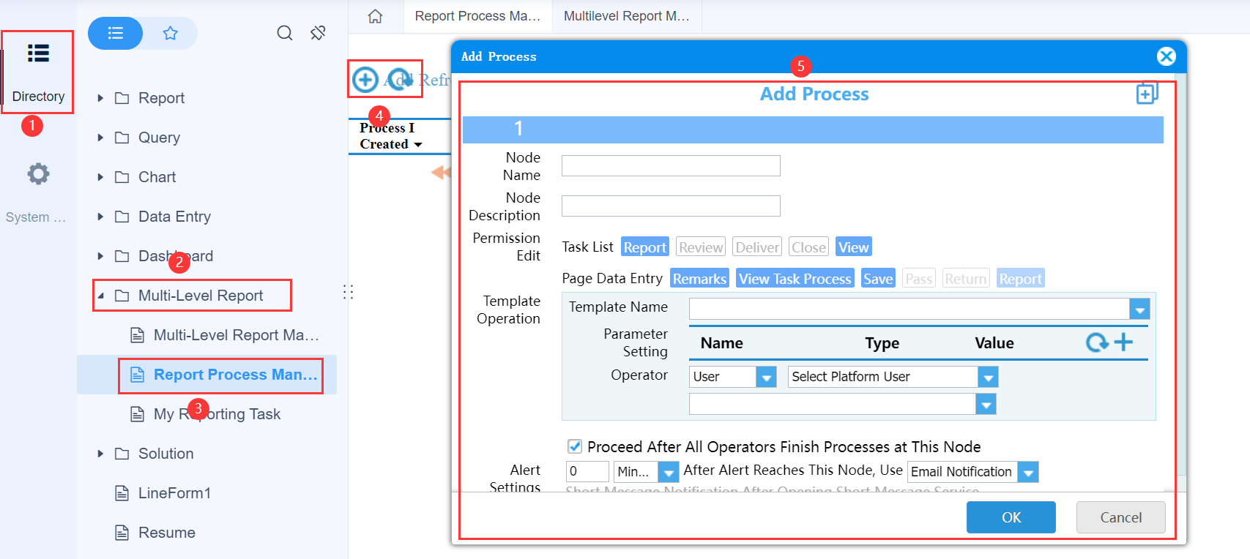Toggle the Pass page permission
1250x559 pixels.
point(918,279)
